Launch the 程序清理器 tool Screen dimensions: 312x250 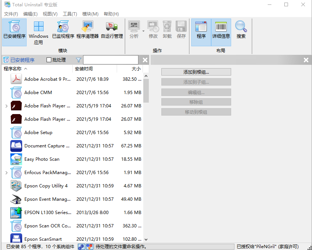[x=88, y=30]
